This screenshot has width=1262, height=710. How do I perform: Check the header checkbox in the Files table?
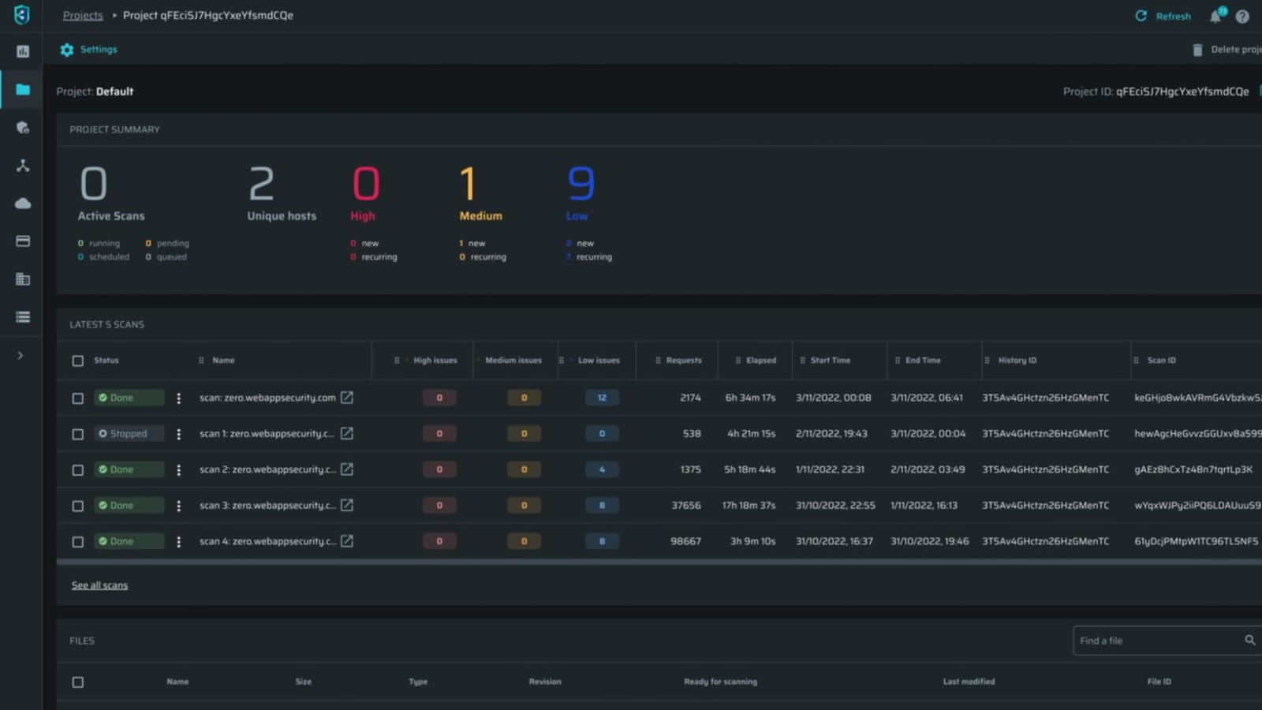(78, 682)
